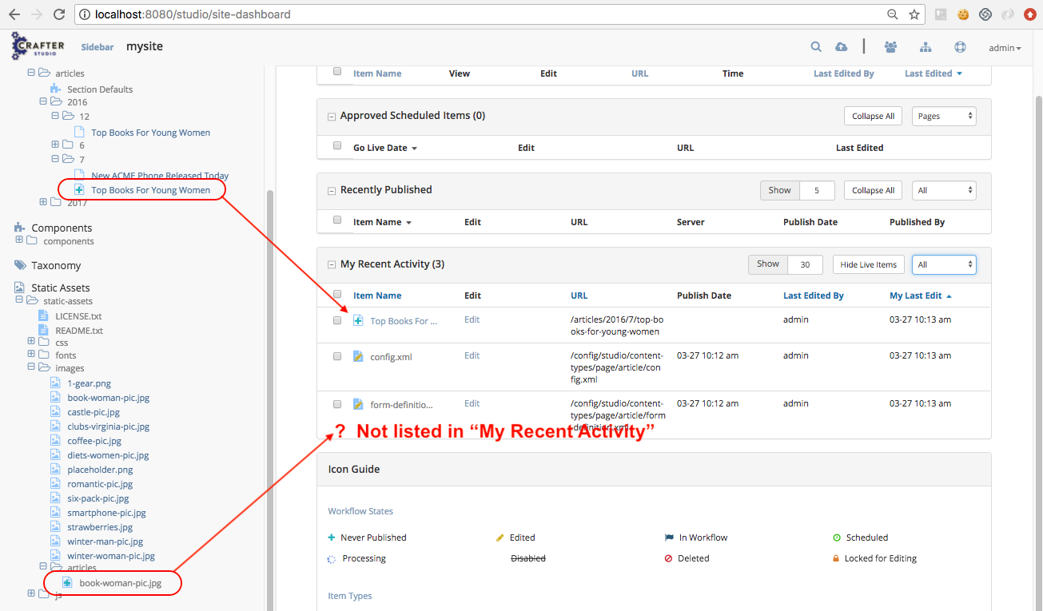Open the All filter dropdown in Recently Published
1043x611 pixels.
click(944, 190)
